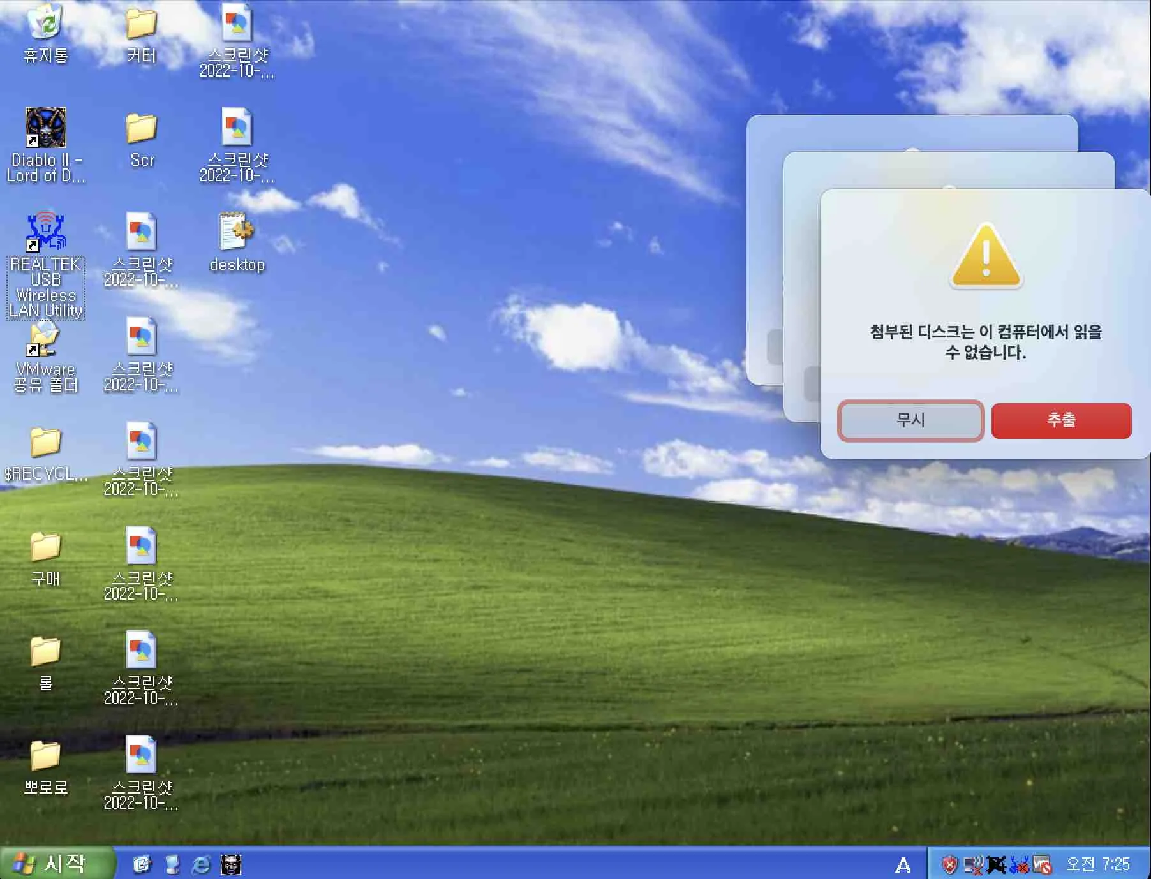Viewport: 1151px width, 879px height.
Task: Click the red security shield tray icon
Action: click(950, 865)
